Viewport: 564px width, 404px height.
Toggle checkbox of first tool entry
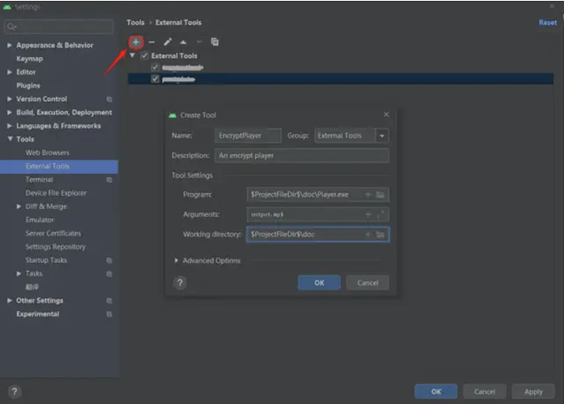coord(155,67)
